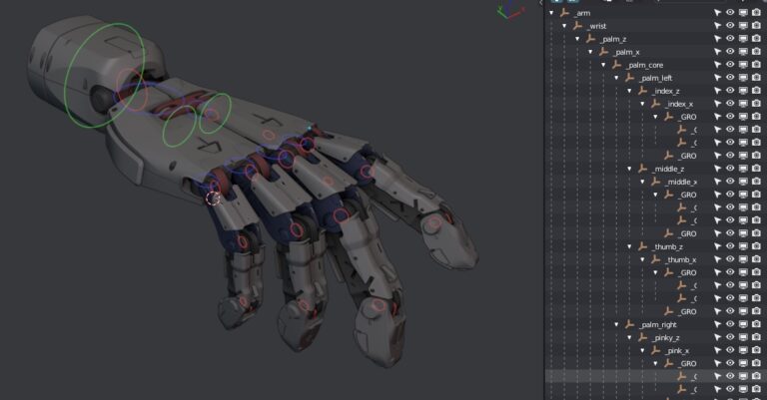Toggle selectable arrow on the _palm_z row

click(x=718, y=39)
